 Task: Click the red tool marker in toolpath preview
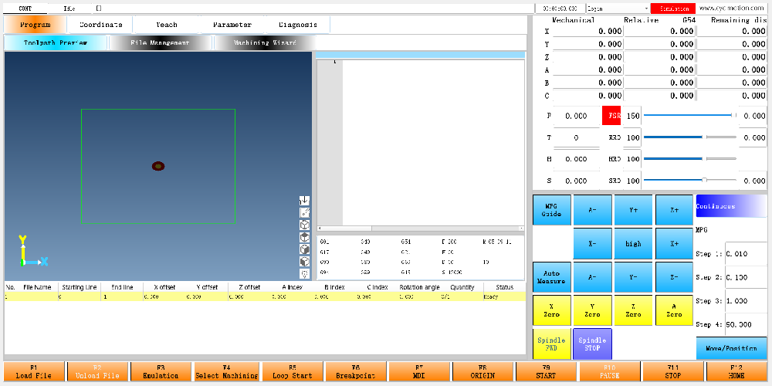[158, 166]
